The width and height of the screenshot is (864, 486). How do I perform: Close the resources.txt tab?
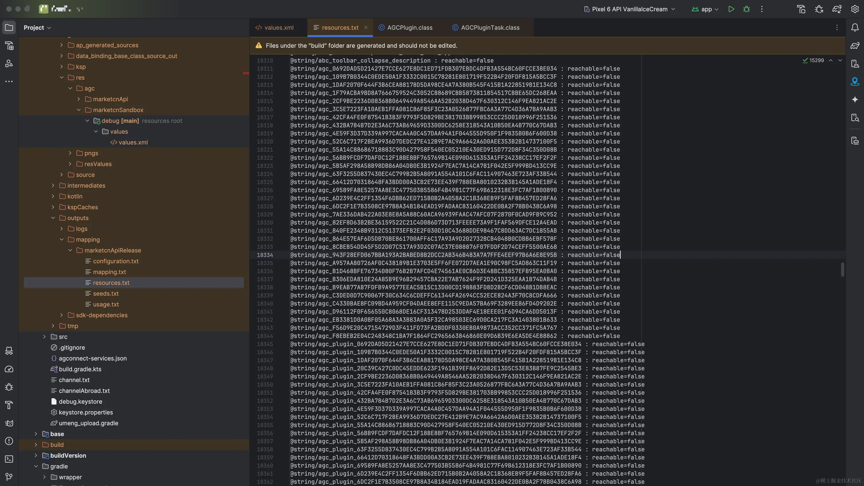pyautogui.click(x=366, y=27)
